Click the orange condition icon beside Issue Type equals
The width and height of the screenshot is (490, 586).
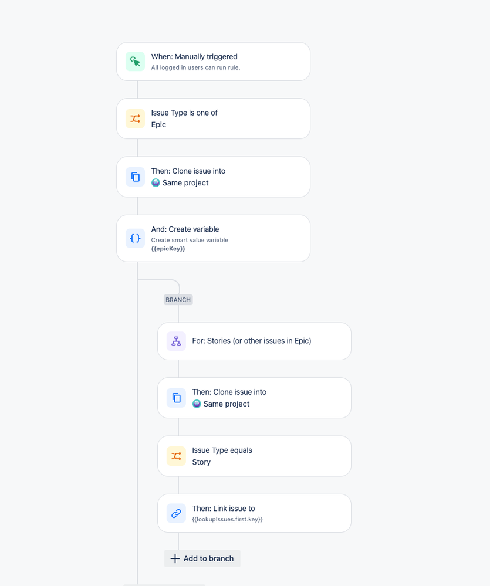tap(176, 456)
